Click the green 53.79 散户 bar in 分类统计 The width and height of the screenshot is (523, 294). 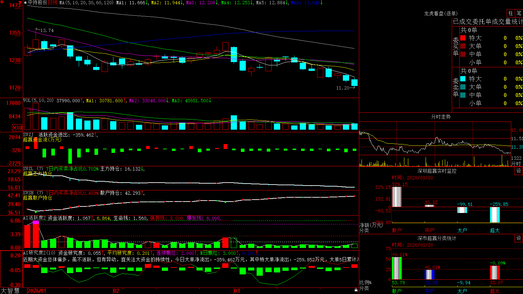pos(397,268)
